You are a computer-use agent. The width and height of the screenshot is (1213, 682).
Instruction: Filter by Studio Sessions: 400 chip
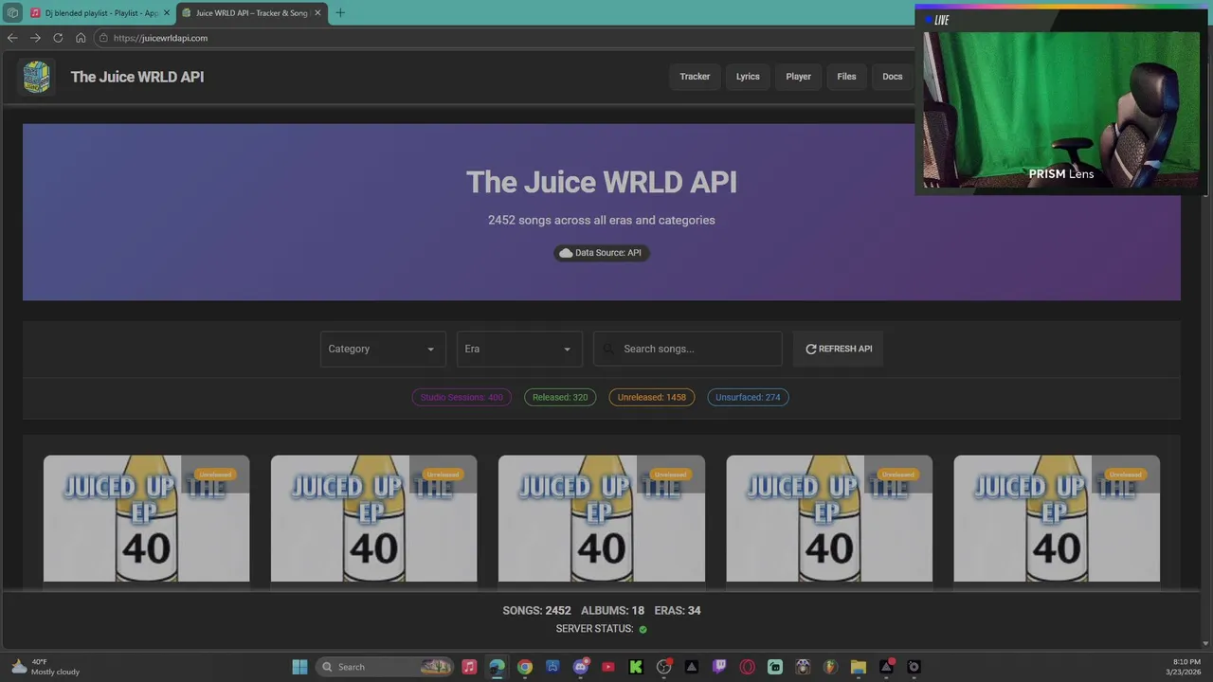click(462, 397)
